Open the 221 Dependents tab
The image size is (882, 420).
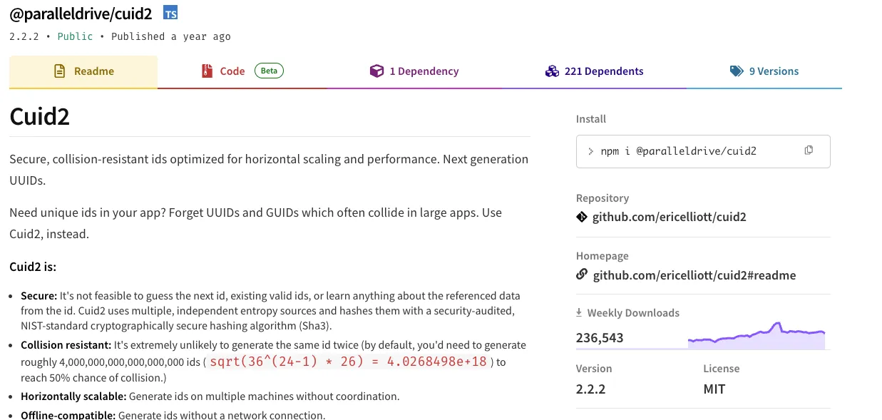click(x=603, y=71)
